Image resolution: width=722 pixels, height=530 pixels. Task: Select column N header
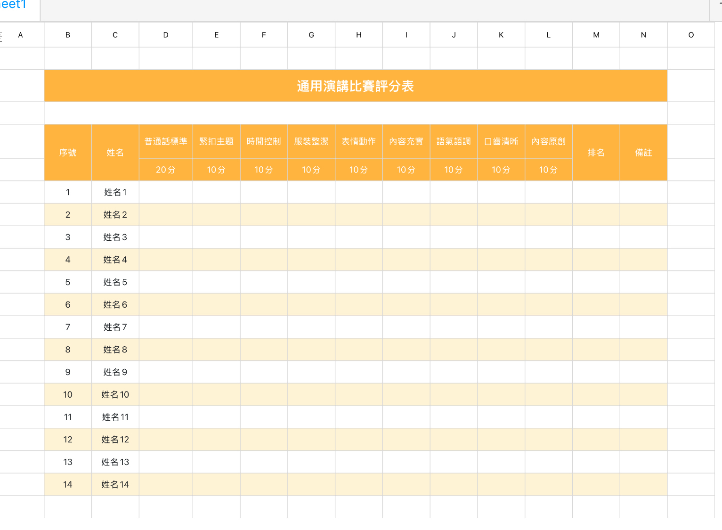point(644,35)
